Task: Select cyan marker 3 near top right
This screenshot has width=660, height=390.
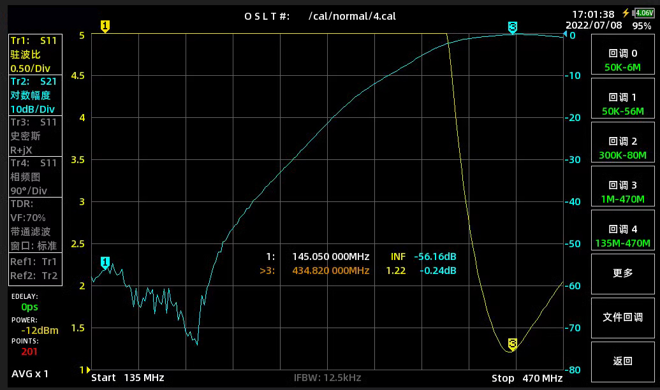Action: click(x=513, y=27)
